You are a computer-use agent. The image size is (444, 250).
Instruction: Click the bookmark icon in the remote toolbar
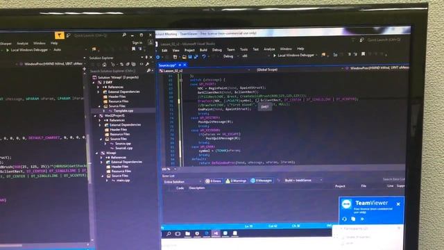click(x=363, y=54)
